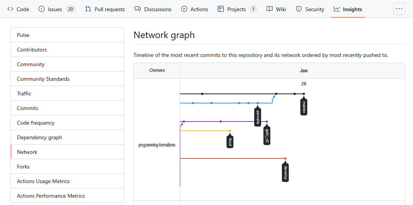Click the Network graph heading
The width and height of the screenshot is (413, 205).
point(164,35)
